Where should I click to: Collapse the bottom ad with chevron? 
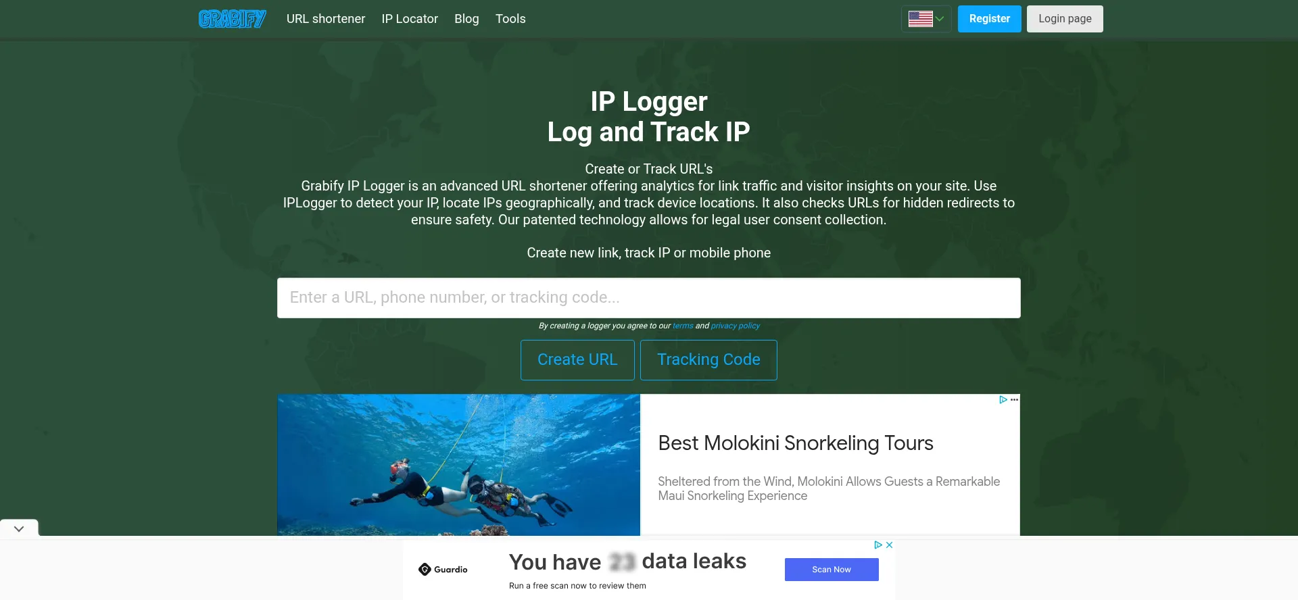tap(19, 528)
